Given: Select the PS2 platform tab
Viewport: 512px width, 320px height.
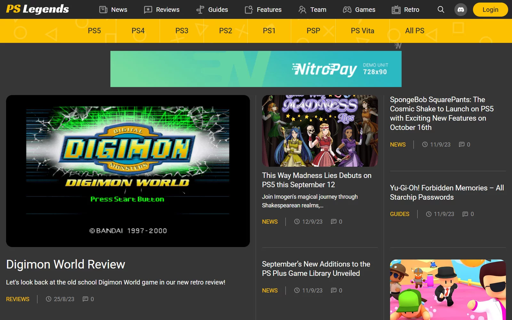Looking at the screenshot, I should (x=226, y=31).
